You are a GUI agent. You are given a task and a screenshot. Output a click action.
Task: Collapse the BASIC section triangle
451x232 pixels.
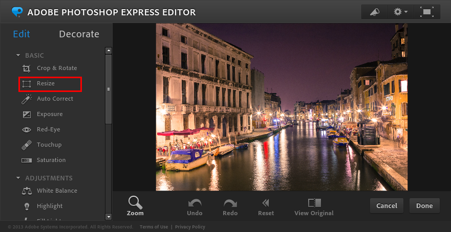18,55
